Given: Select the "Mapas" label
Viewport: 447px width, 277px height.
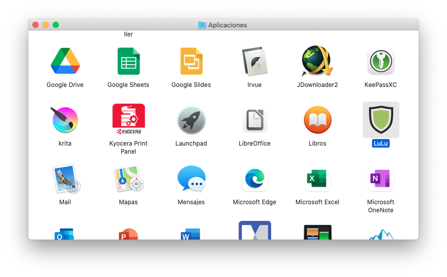Looking at the screenshot, I should pyautogui.click(x=128, y=202).
